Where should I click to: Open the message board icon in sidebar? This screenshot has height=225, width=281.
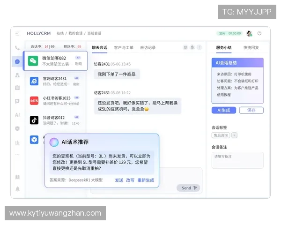(x=17, y=101)
